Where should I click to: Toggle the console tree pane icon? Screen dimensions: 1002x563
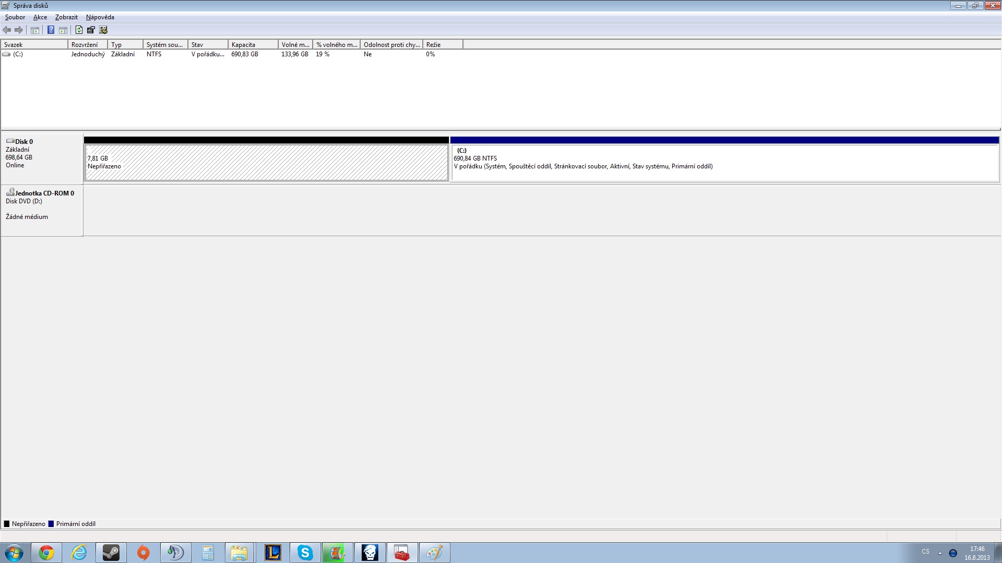(x=35, y=30)
